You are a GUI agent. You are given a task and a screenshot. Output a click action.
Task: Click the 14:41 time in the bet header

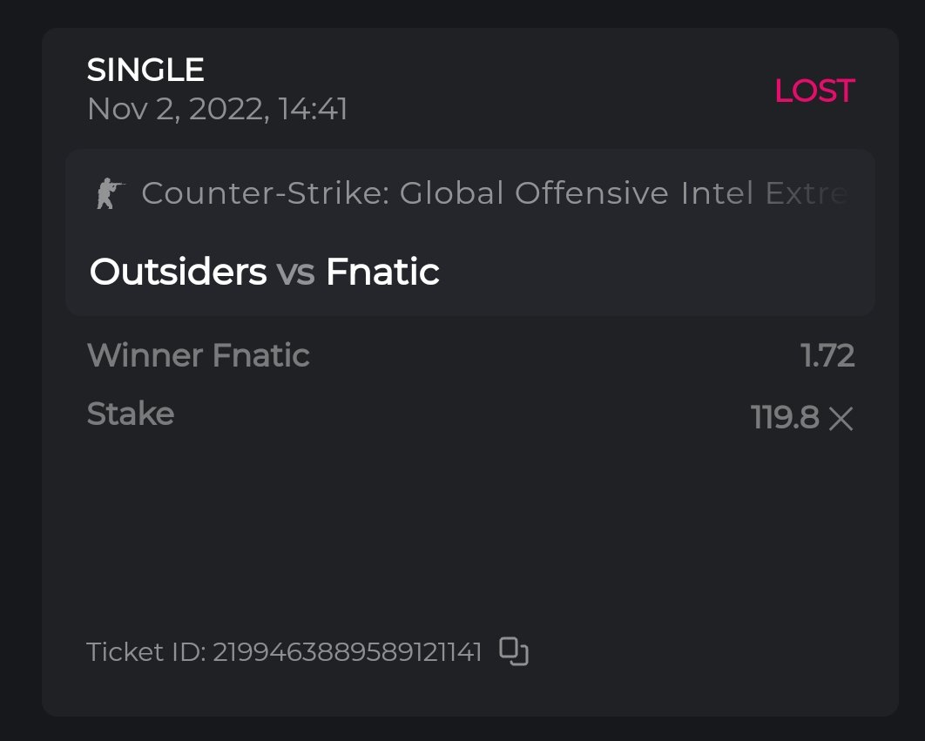click(x=313, y=110)
